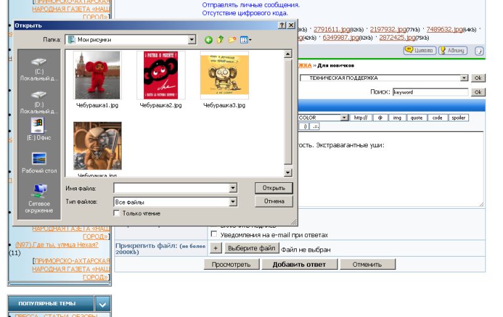Click the spoiler toolbar button

[x=458, y=118]
